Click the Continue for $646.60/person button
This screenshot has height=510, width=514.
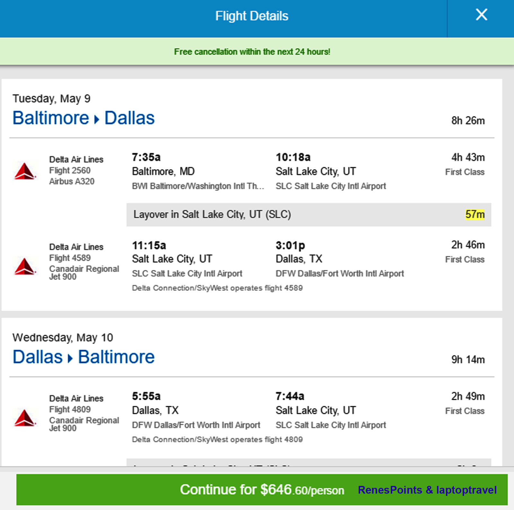coord(261,490)
